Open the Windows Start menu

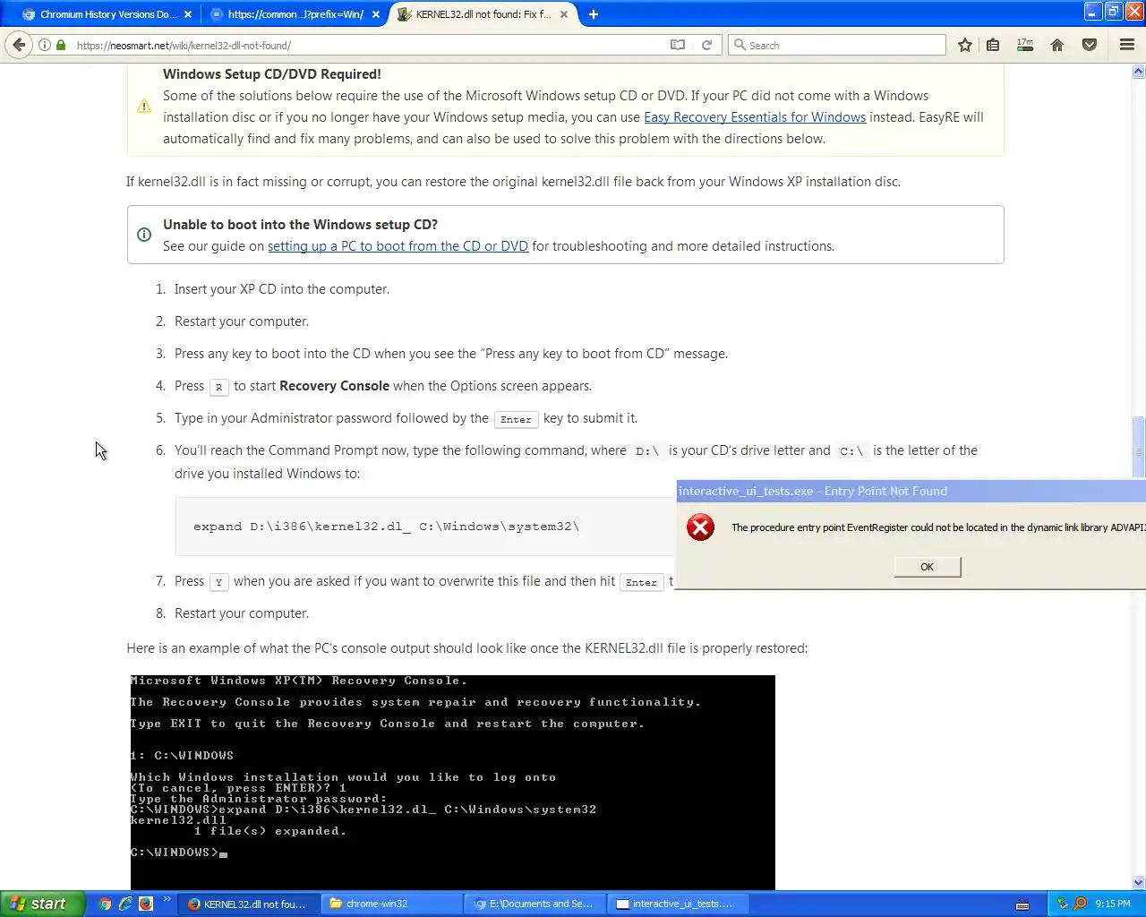pos(42,904)
